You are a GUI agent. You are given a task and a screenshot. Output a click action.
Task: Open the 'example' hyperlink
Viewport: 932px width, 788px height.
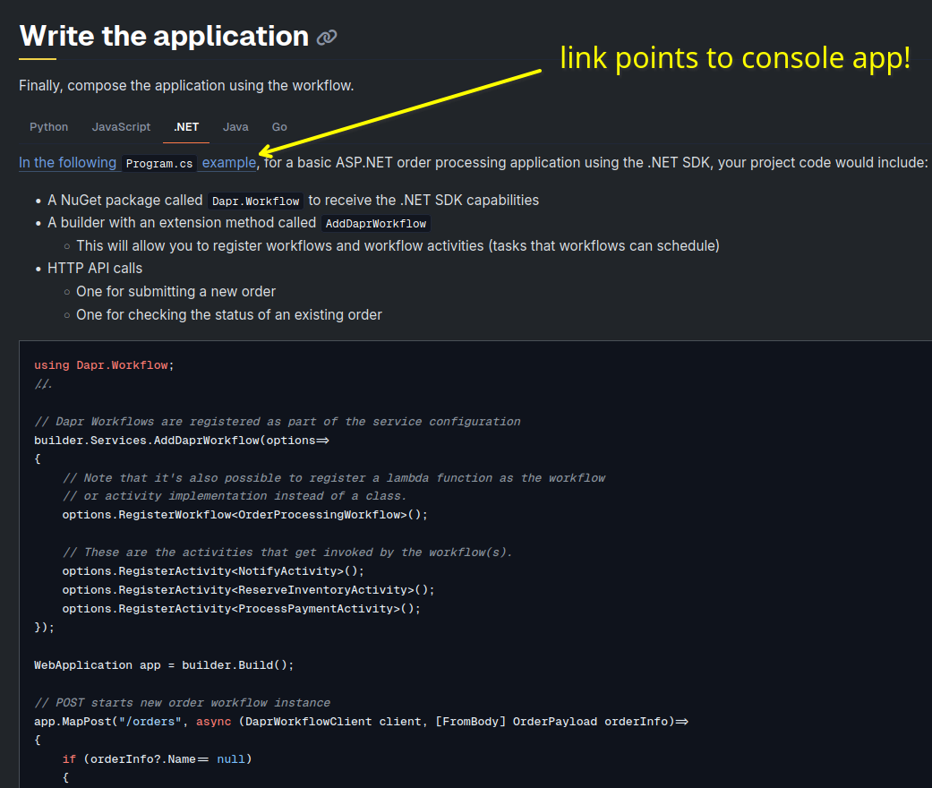point(229,162)
